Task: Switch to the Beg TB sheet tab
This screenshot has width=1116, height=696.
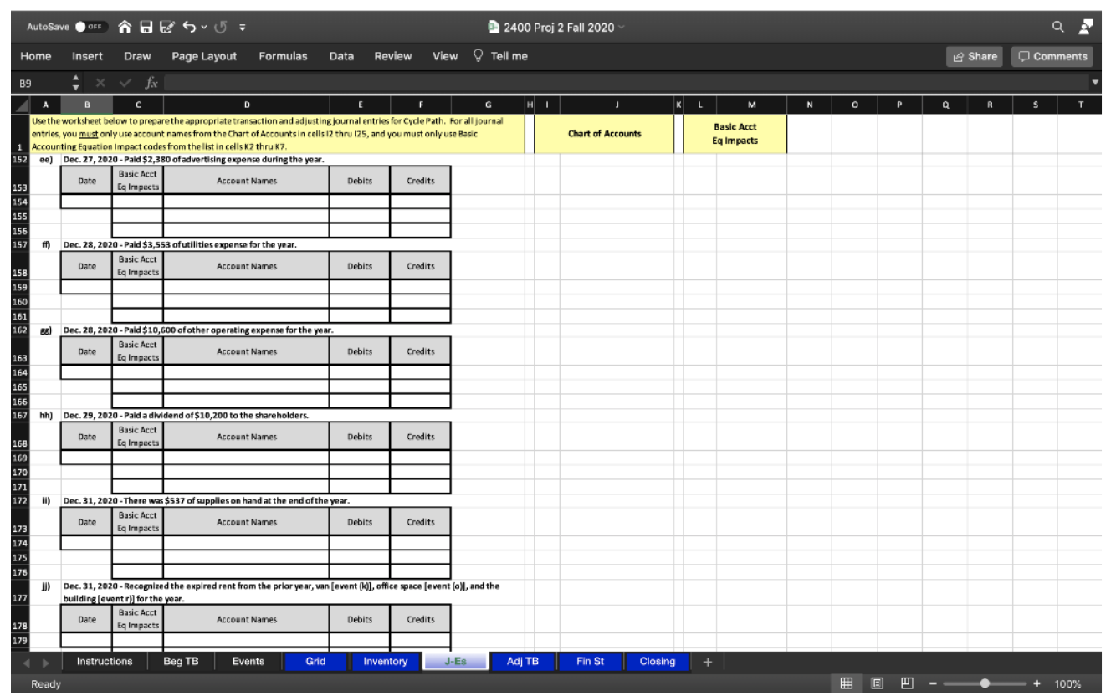Action: [182, 662]
